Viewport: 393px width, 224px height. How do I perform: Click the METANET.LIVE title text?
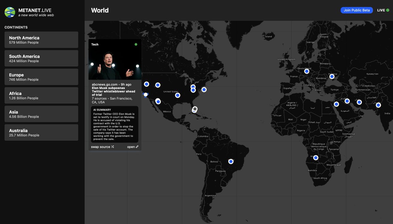(35, 10)
